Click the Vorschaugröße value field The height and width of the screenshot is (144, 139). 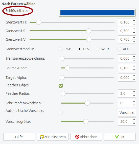coord(125,122)
